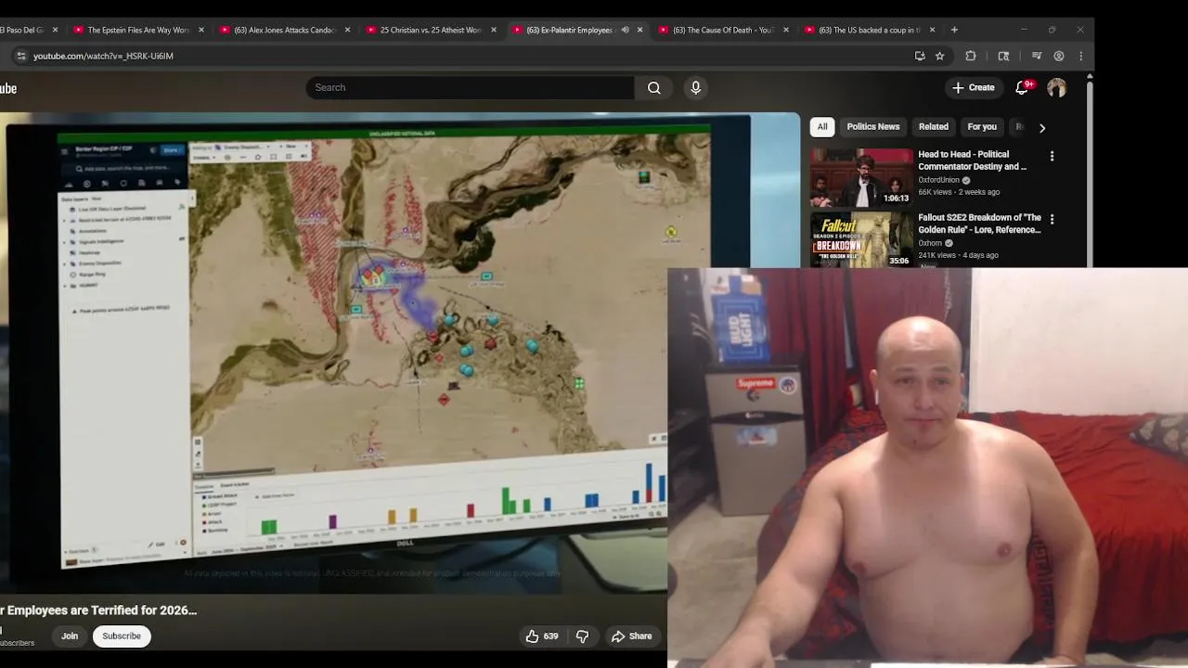Select the All filter chip
This screenshot has width=1188, height=668.
click(822, 127)
